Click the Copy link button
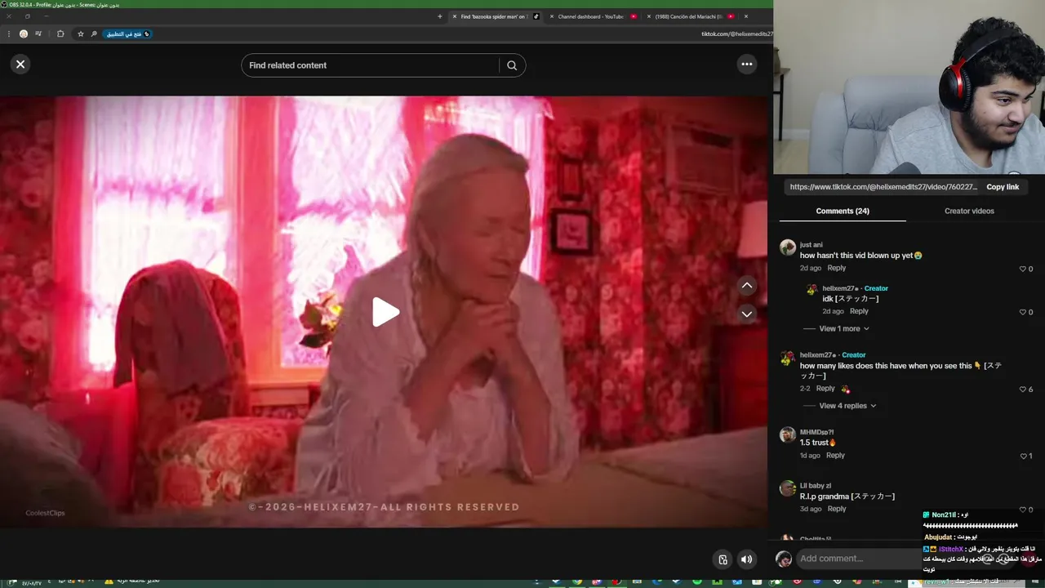Screen dimensions: 1045x588 click(1003, 187)
